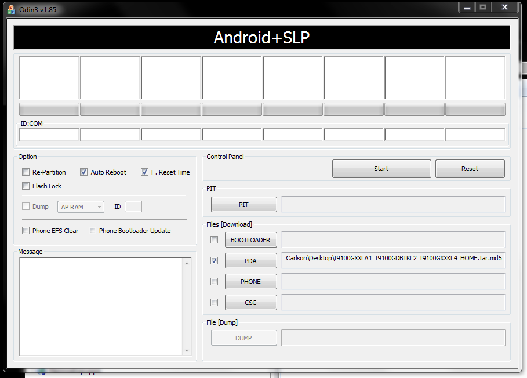Click the DUMP button
Viewport: 527px width, 378px height.
tap(244, 338)
